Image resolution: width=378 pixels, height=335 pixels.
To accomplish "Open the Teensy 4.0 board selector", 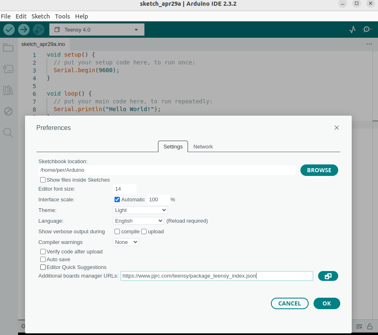I will tap(97, 30).
